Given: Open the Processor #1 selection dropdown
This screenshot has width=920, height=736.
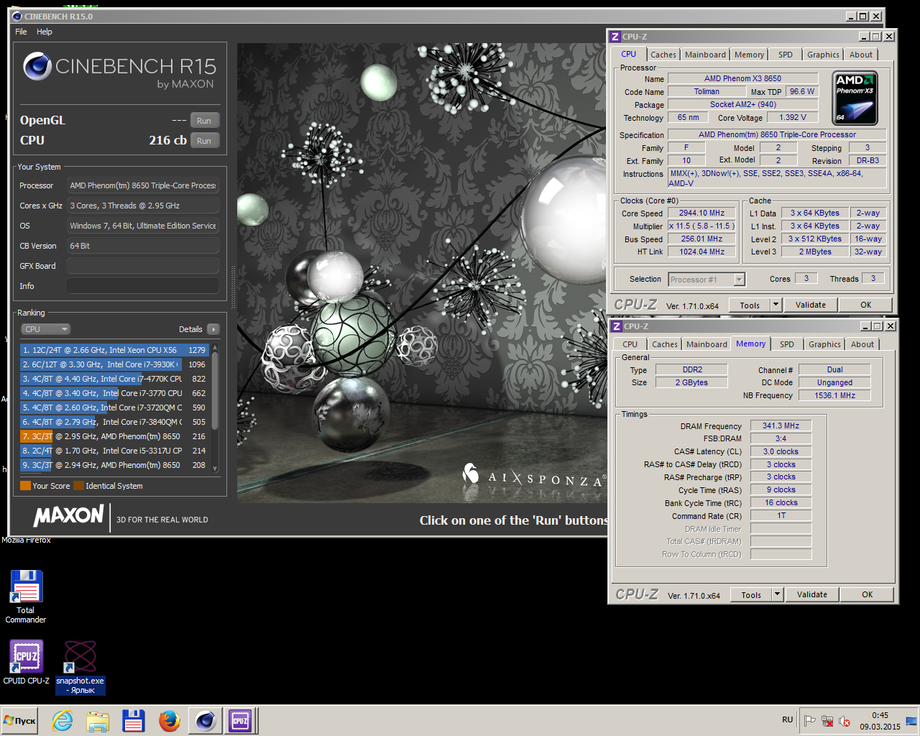Looking at the screenshot, I should (707, 280).
